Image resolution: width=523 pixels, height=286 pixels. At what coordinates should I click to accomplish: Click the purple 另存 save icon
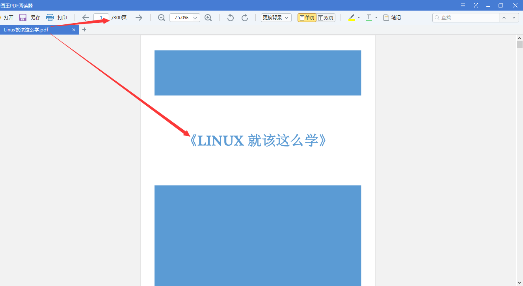pos(23,18)
